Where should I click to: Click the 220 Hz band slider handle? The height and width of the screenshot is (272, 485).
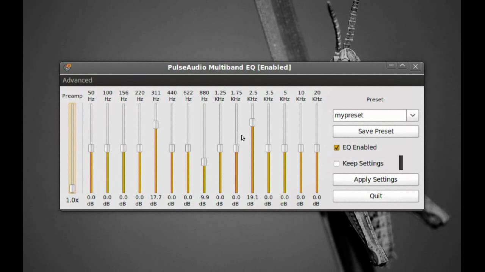tap(139, 148)
